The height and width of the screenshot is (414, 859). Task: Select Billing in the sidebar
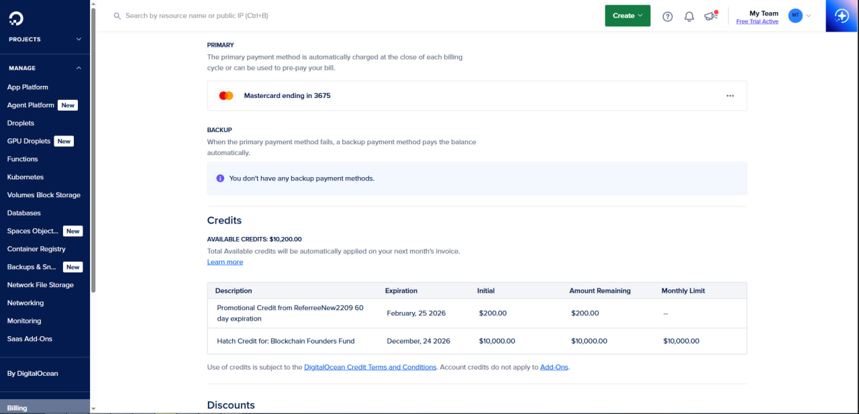[17, 408]
